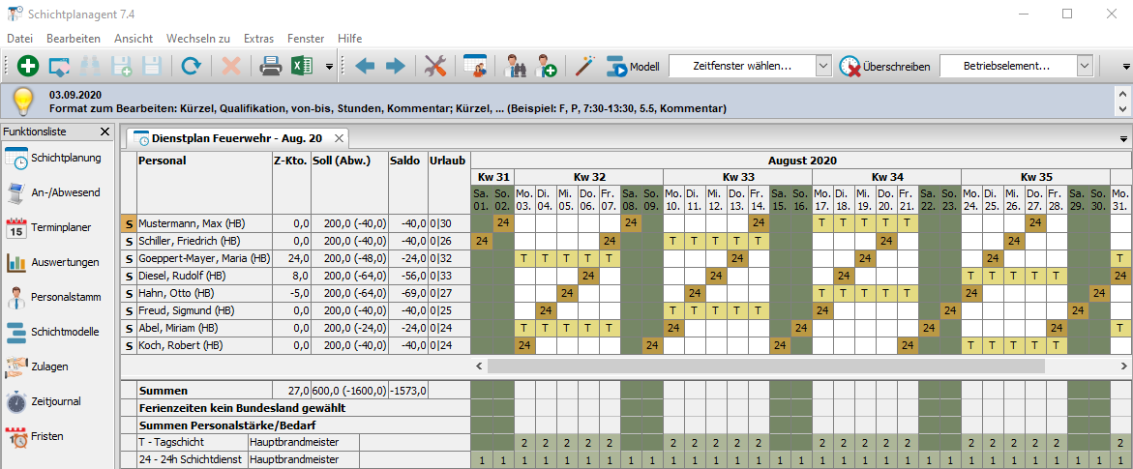Image resolution: width=1133 pixels, height=469 pixels.
Task: Go to next period with right arrow
Action: click(396, 67)
